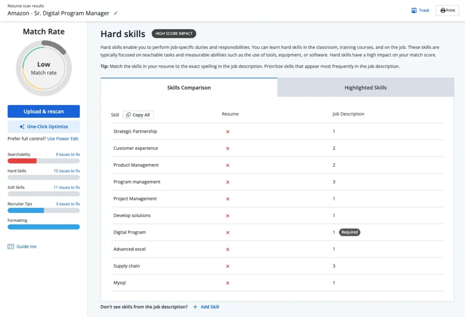This screenshot has width=465, height=317.
Task: Click the Low Match rate circular gauge
Action: point(44,68)
